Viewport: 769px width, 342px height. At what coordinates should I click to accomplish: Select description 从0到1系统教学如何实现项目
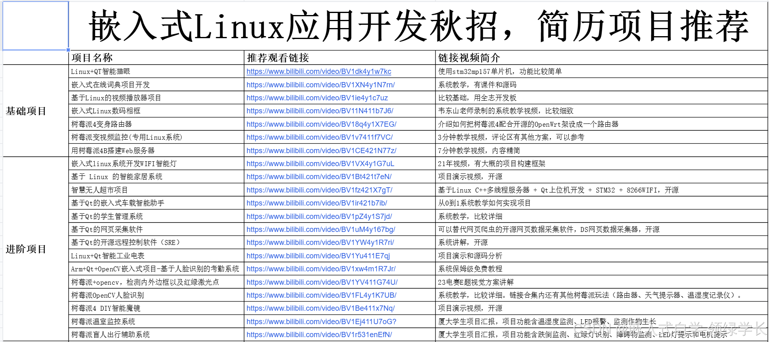601,203
